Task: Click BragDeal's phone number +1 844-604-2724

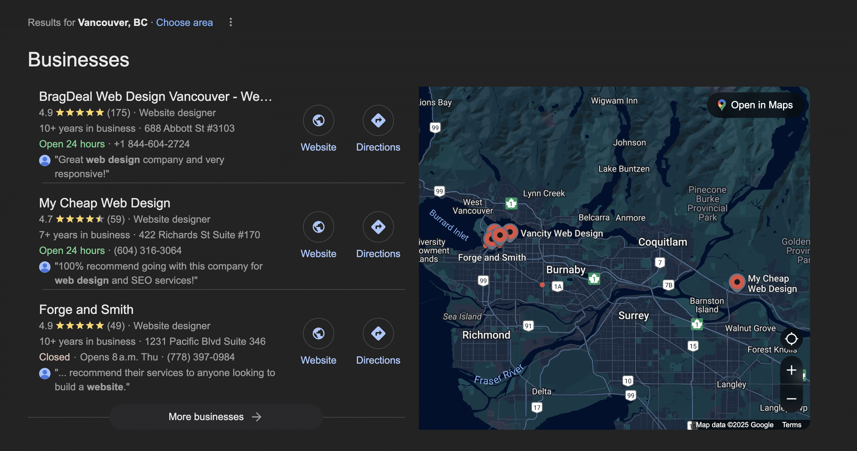Action: click(152, 144)
